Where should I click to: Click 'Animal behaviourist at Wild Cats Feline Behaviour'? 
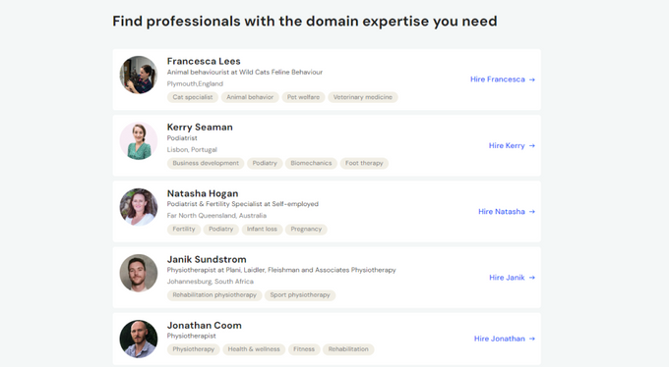[244, 73]
